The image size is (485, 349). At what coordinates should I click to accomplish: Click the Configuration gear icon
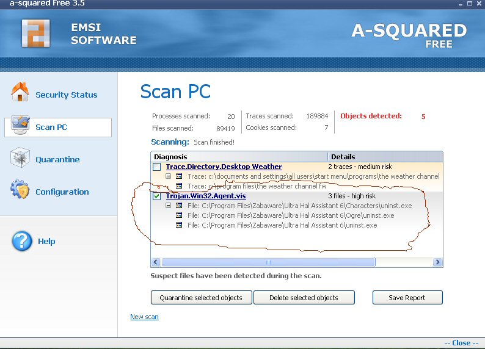point(20,190)
